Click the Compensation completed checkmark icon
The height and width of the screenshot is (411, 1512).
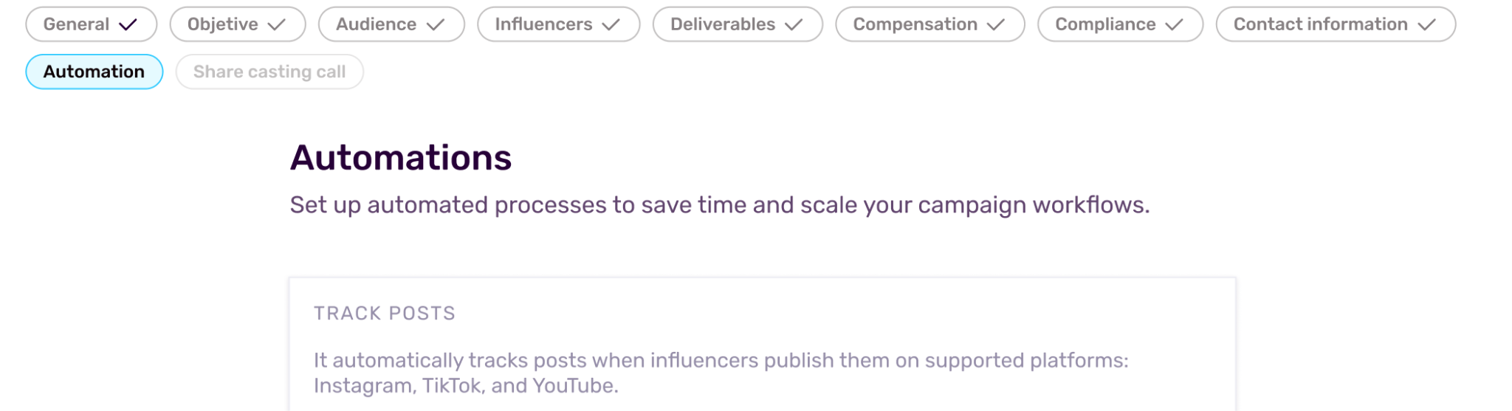point(996,25)
